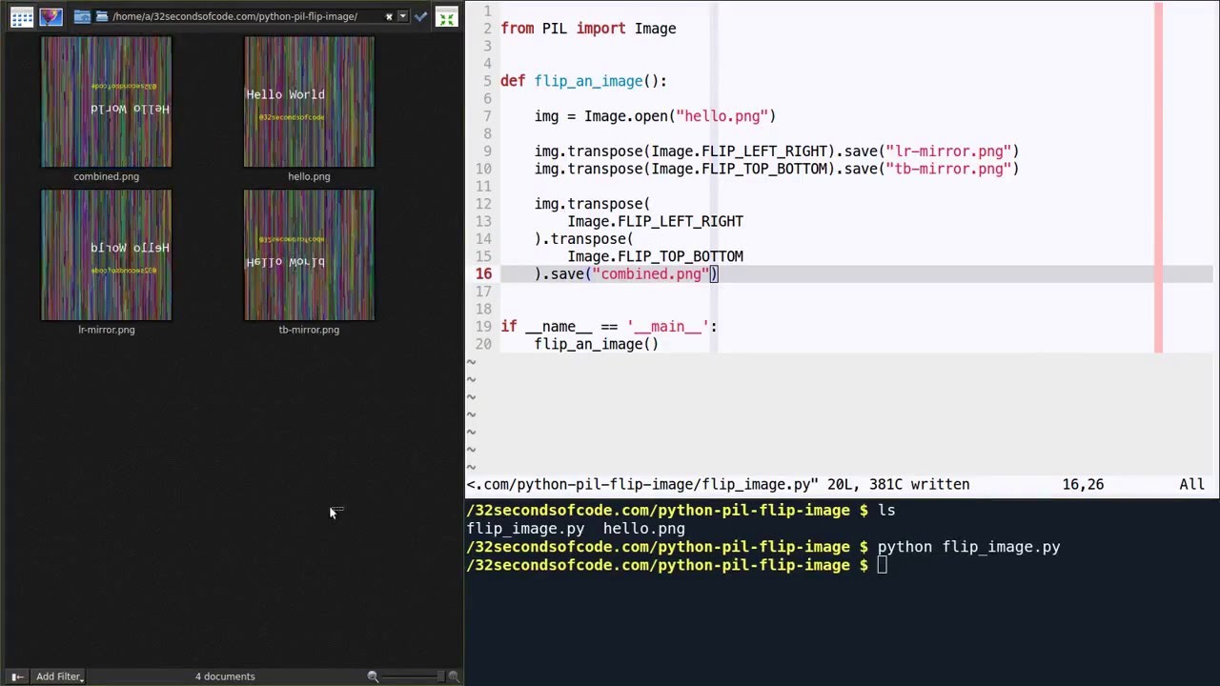
Task: Open the folder path history dropdown
Action: point(403,16)
